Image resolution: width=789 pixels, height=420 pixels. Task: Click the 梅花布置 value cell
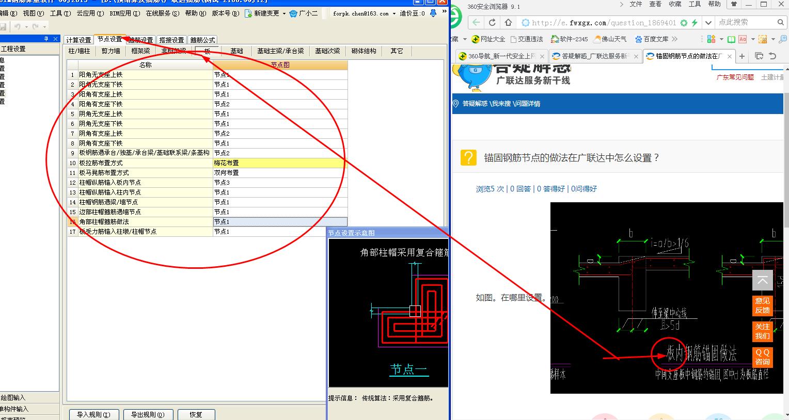[x=280, y=163]
